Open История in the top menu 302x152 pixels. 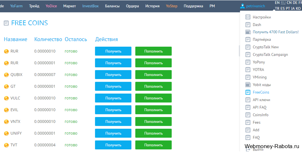coord(152,6)
